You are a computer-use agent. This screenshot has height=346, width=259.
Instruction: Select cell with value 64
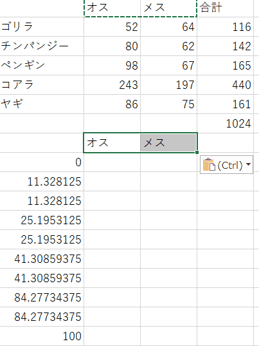168,27
